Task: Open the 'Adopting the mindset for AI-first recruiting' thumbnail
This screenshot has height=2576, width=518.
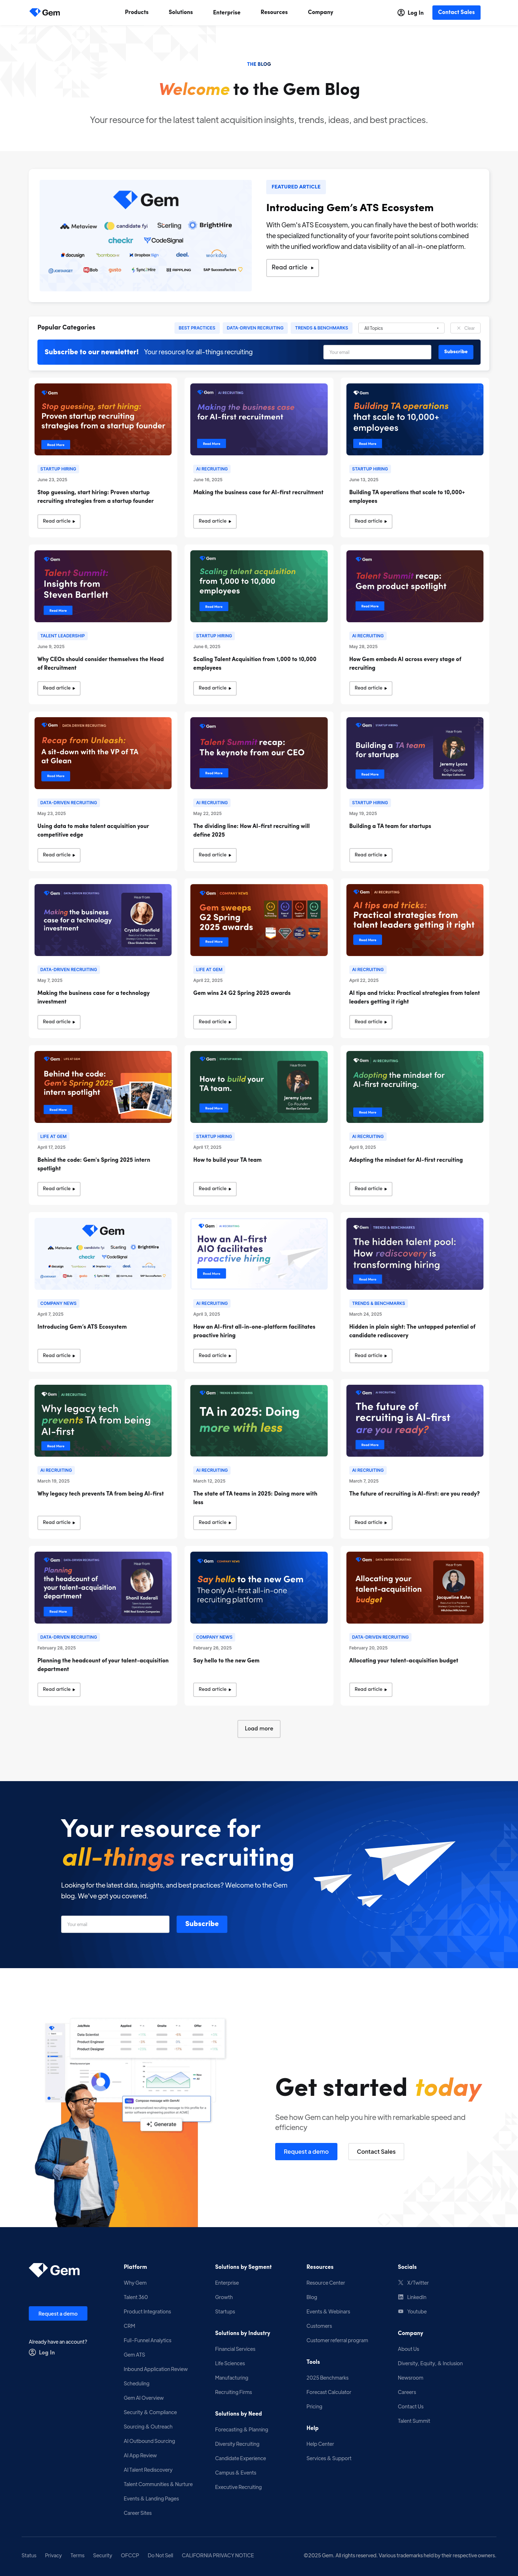Action: click(x=415, y=1087)
